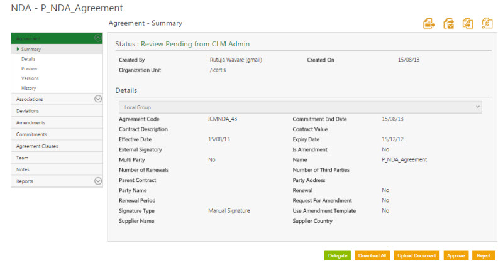The width and height of the screenshot is (503, 263).
Task: Click the send agreement by email icon
Action: coord(449,24)
